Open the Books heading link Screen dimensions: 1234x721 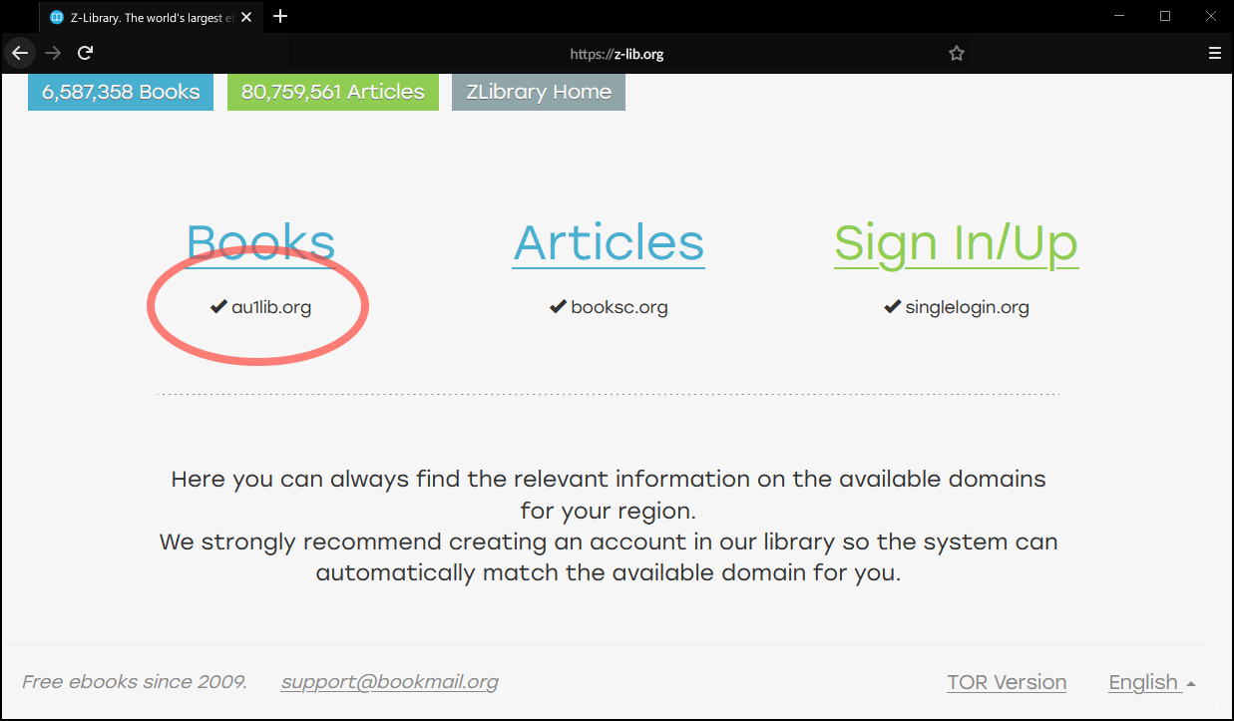pos(260,243)
